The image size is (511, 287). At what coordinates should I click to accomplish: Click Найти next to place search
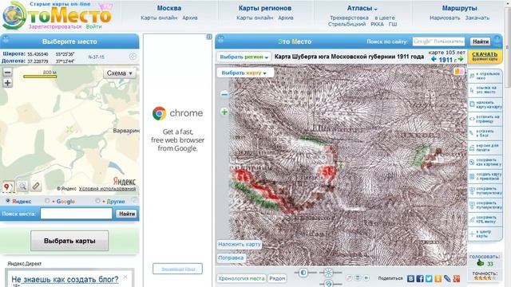point(127,214)
